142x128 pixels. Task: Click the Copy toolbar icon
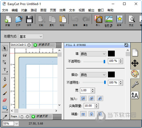tap(52, 19)
